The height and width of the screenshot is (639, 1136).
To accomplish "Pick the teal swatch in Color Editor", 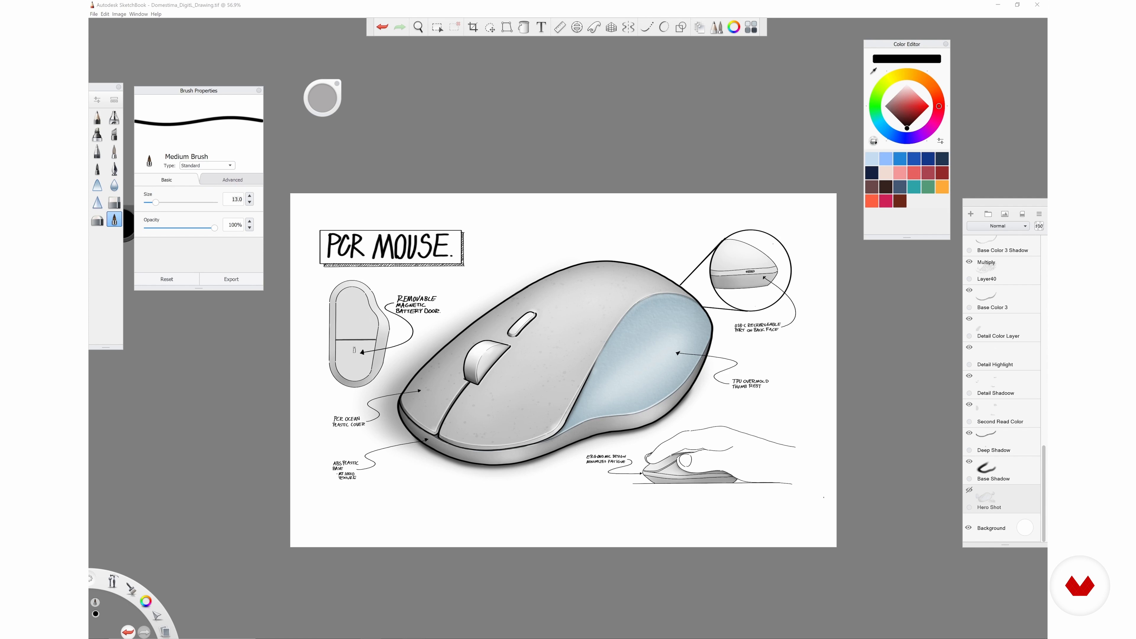I will point(914,187).
